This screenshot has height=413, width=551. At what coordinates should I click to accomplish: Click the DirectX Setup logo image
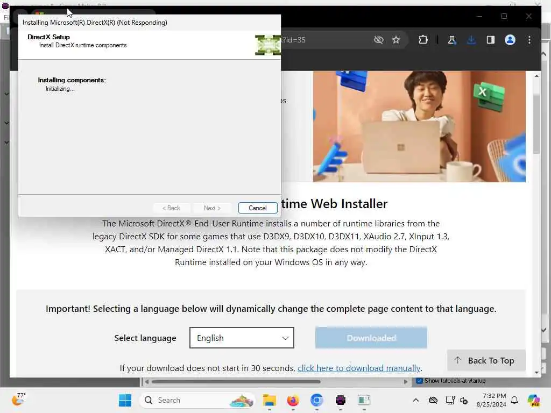(x=268, y=45)
